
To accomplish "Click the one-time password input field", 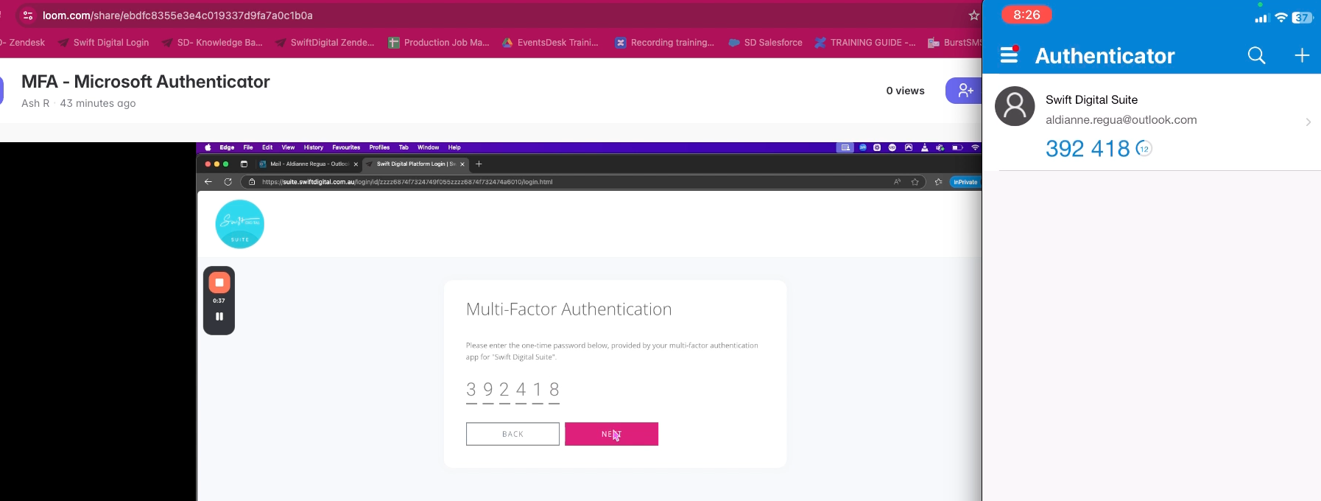I will pyautogui.click(x=512, y=390).
